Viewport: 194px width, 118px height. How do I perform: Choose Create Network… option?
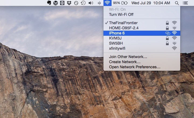tap(125, 62)
